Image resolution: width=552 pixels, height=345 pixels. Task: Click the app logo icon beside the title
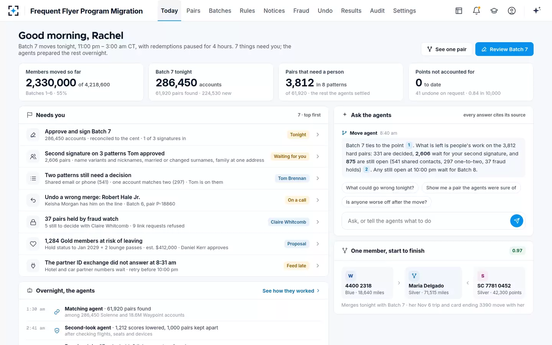click(13, 11)
